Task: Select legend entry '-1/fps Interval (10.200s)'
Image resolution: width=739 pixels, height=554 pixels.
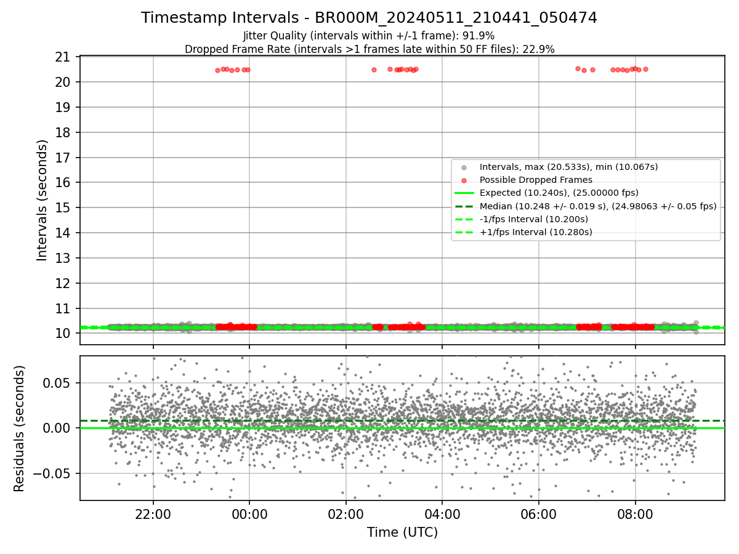Action: (534, 219)
